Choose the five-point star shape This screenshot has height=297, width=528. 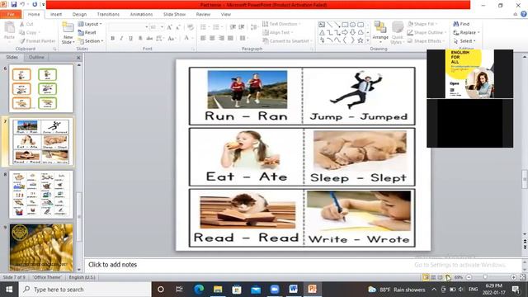[361, 40]
